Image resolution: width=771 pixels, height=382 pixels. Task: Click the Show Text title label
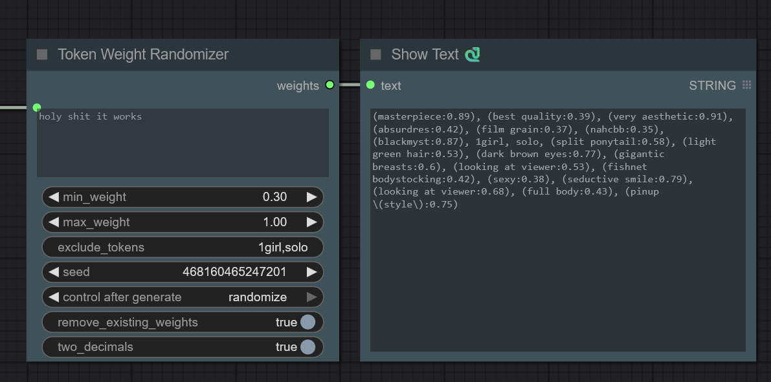coord(425,54)
